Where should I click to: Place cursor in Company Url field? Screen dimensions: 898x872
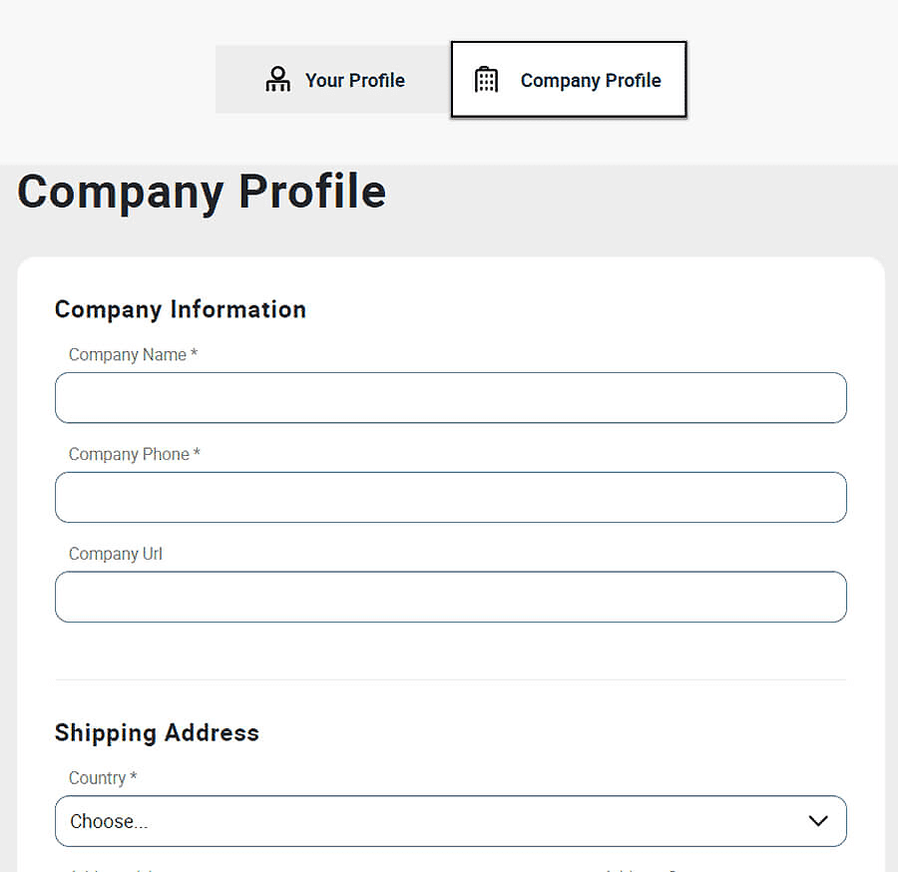(450, 598)
